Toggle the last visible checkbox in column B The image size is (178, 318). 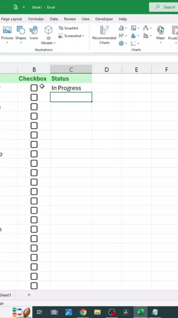[x=34, y=286]
